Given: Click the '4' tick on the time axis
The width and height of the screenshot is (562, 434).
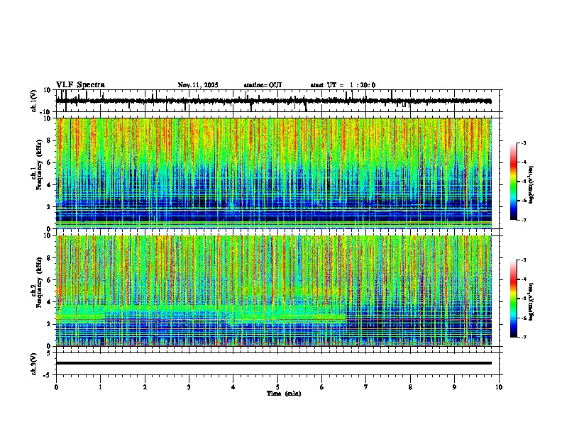Looking at the screenshot, I should pyautogui.click(x=233, y=387).
